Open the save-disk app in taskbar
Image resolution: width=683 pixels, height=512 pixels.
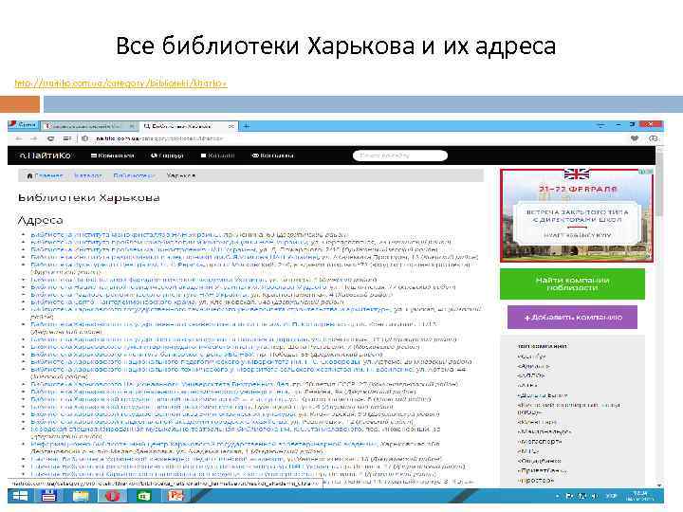pos(48,496)
